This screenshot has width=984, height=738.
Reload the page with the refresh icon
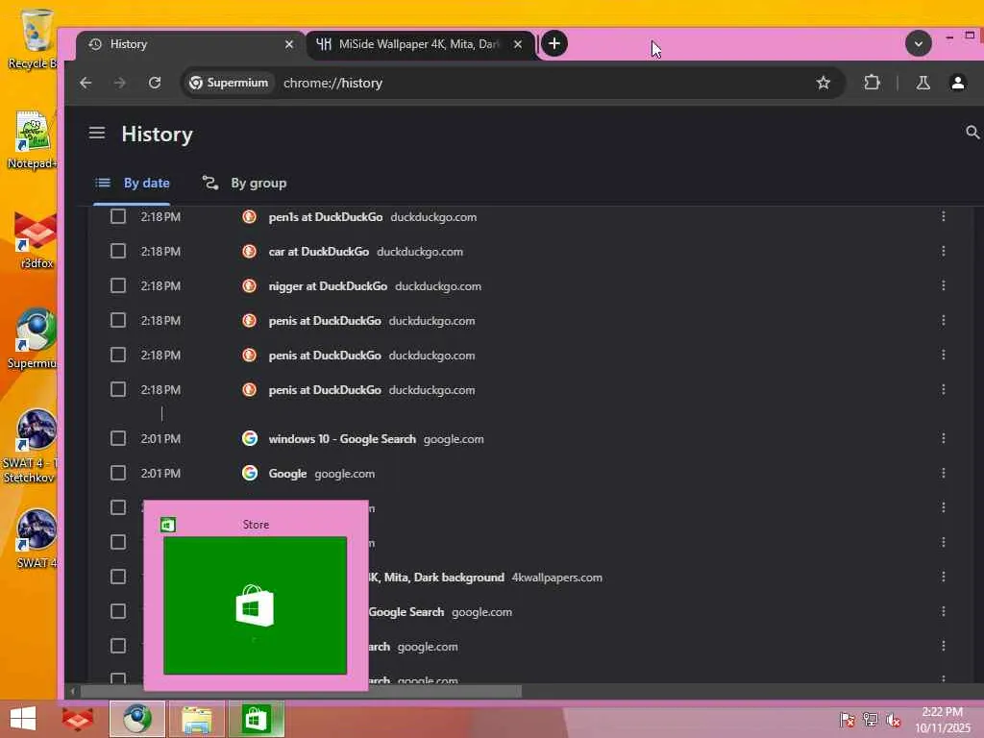[x=155, y=83]
